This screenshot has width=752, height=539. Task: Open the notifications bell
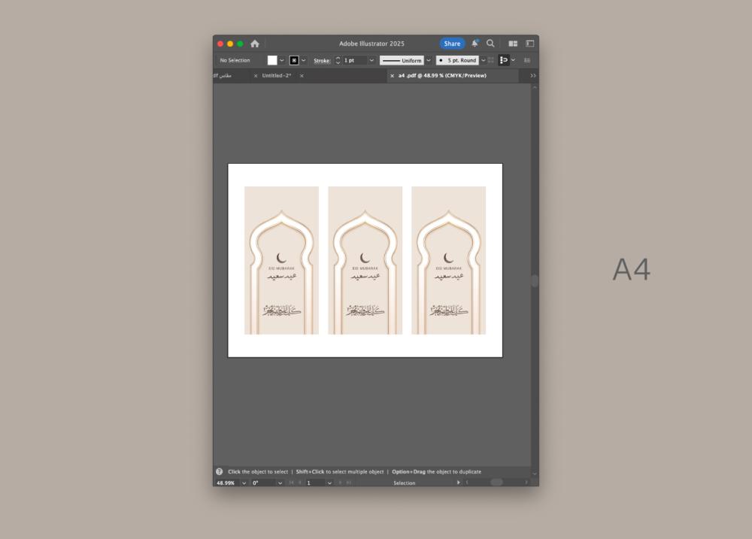pyautogui.click(x=475, y=44)
